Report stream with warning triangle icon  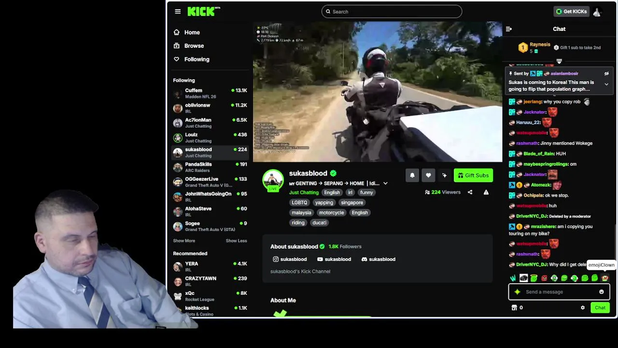pos(486,192)
